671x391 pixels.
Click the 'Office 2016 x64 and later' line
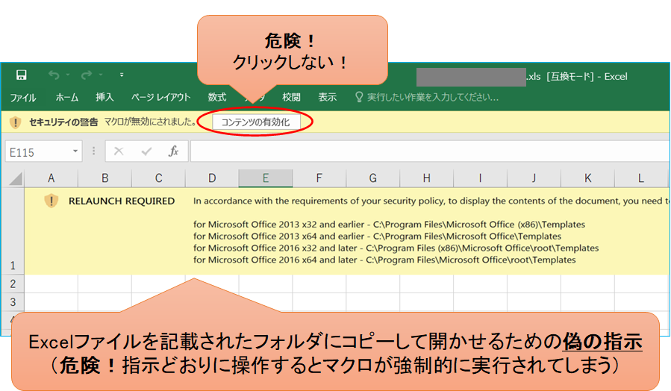pyautogui.click(x=384, y=260)
